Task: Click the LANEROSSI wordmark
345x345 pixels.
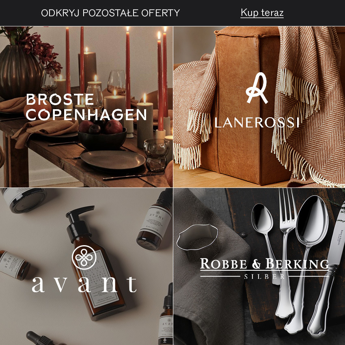Action: coord(257,123)
